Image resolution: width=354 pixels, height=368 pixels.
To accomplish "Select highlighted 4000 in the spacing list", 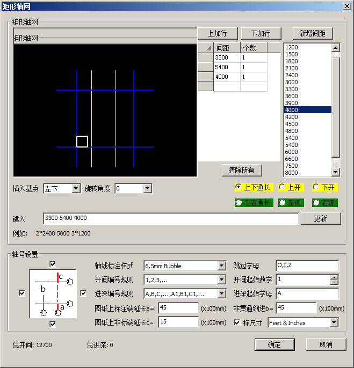I will 308,110.
